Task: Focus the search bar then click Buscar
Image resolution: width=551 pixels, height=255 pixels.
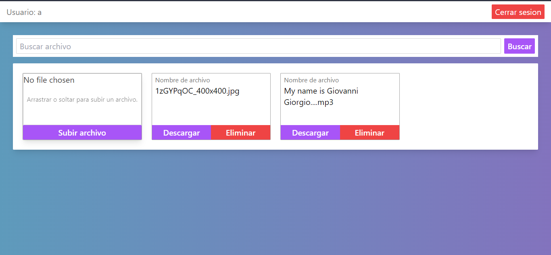Action: point(520,46)
